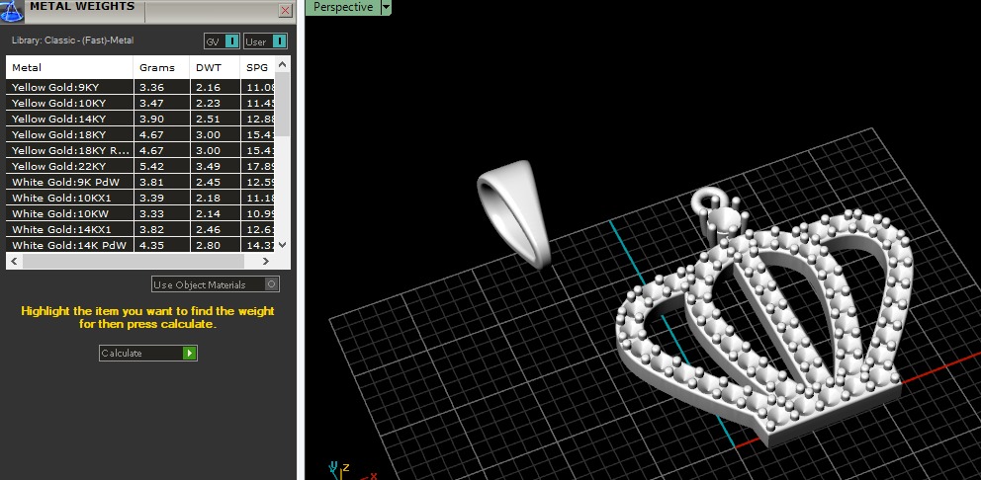The height and width of the screenshot is (480, 981).
Task: Click the Calculate button
Action: pyautogui.click(x=148, y=354)
